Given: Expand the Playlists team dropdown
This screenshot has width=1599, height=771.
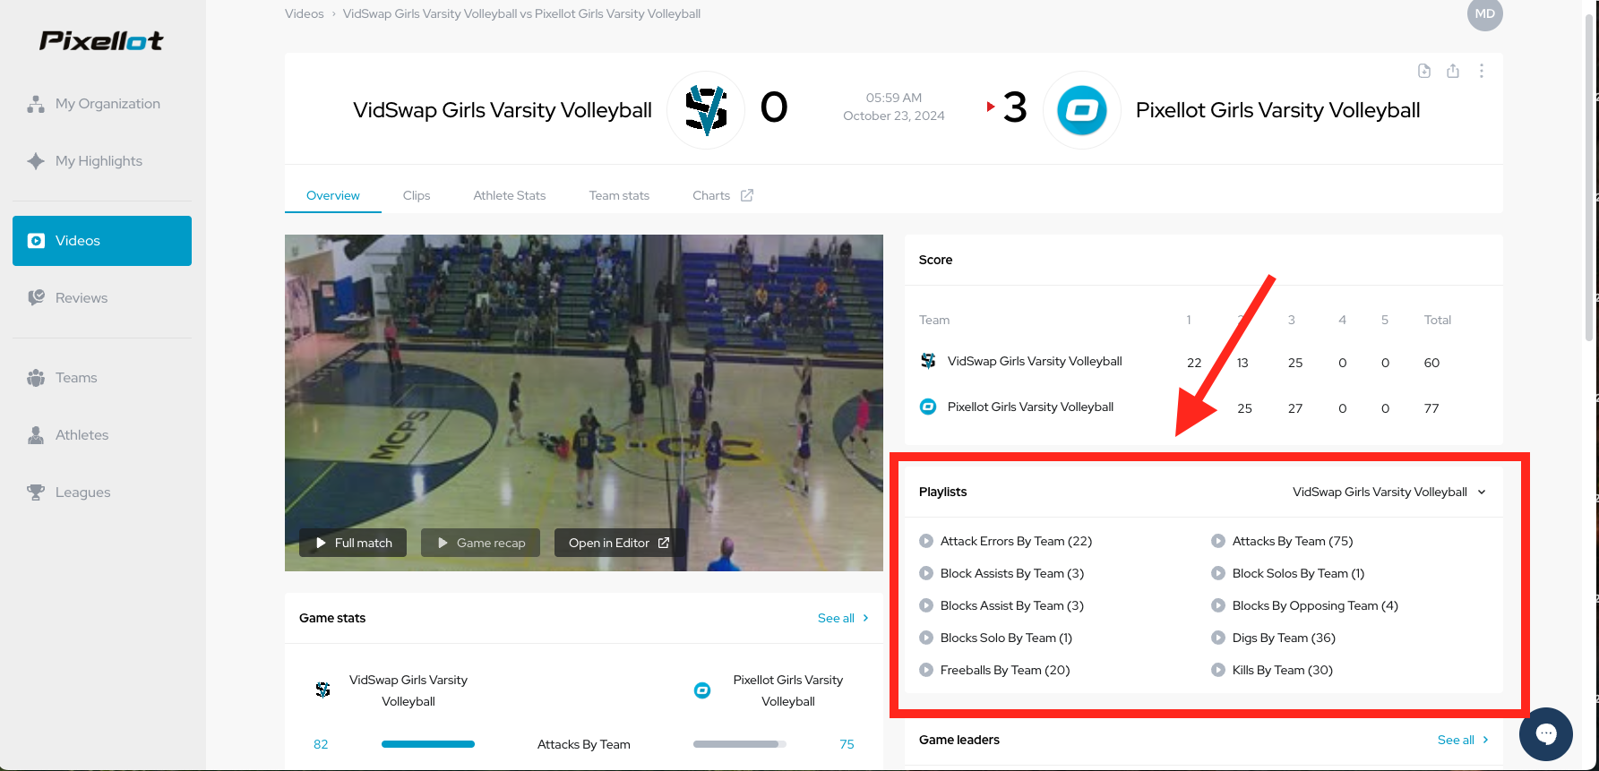Looking at the screenshot, I should [1389, 492].
